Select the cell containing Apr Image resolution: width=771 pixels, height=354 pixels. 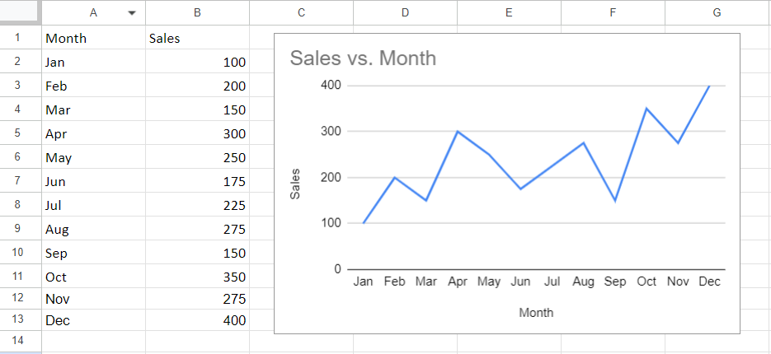tap(93, 133)
